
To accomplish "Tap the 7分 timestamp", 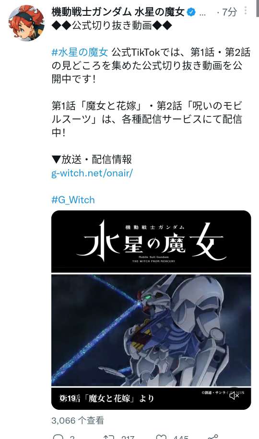I will [x=229, y=12].
